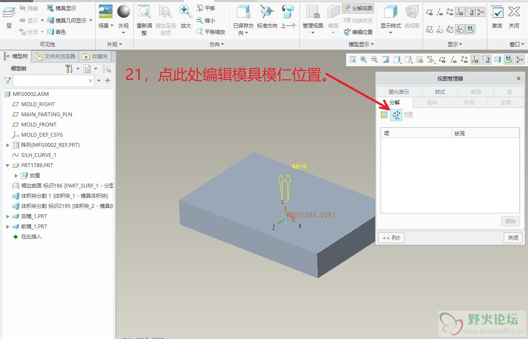The height and width of the screenshot is (339, 528).
Task: Click the 项 column header in 视图管理器
Action: click(416, 133)
